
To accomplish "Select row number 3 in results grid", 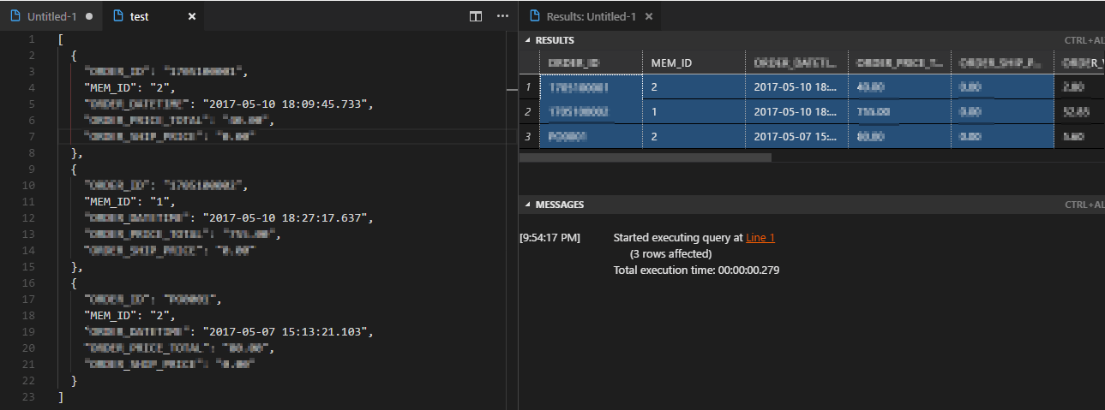I will [x=529, y=135].
